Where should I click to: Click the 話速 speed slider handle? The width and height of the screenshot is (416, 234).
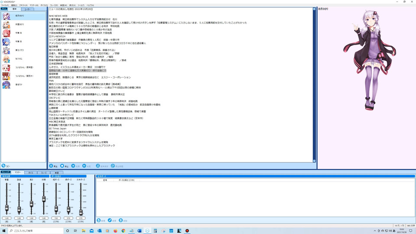click(x=19, y=209)
